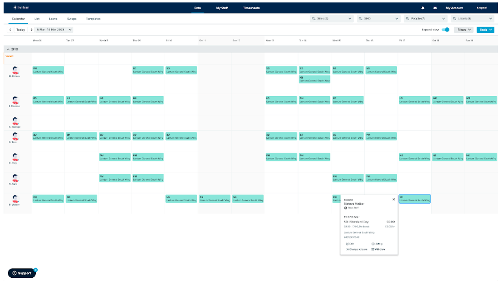Open M. Rivera's second Tuesday 14 shift
The image size is (501, 290).
click(x=314, y=79)
